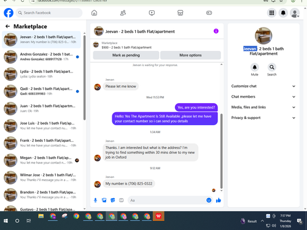
Task: Click the 'Yes, are you interested?' message bubble
Action: (x=196, y=107)
